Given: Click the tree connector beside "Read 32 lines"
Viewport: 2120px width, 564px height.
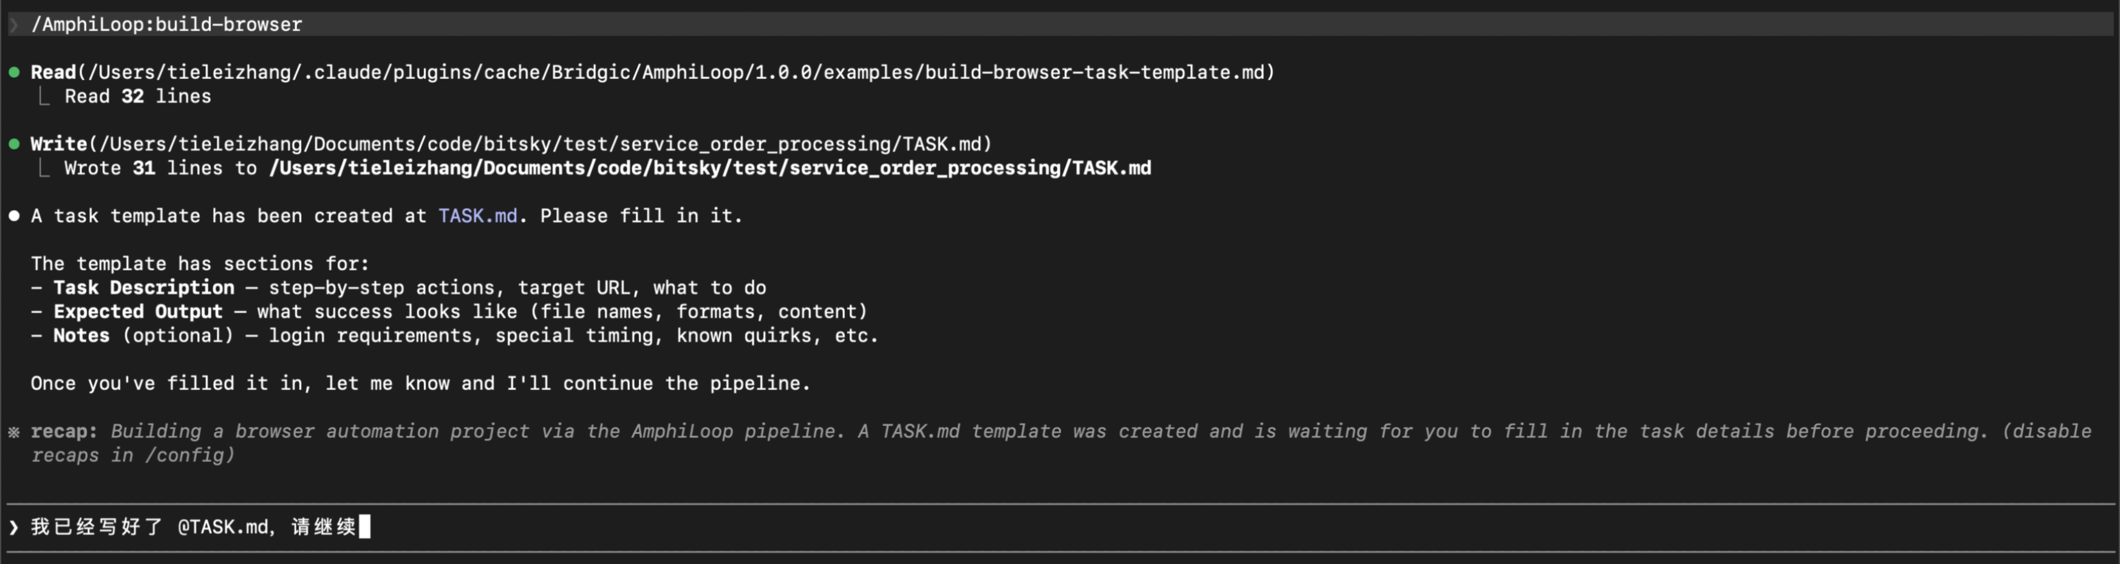Looking at the screenshot, I should pos(45,96).
